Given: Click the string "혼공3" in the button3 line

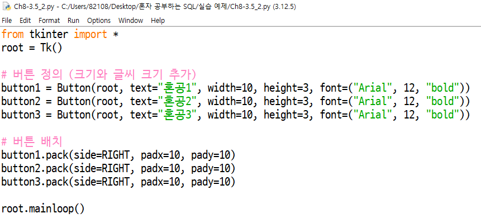Looking at the screenshot, I should coord(177,115).
